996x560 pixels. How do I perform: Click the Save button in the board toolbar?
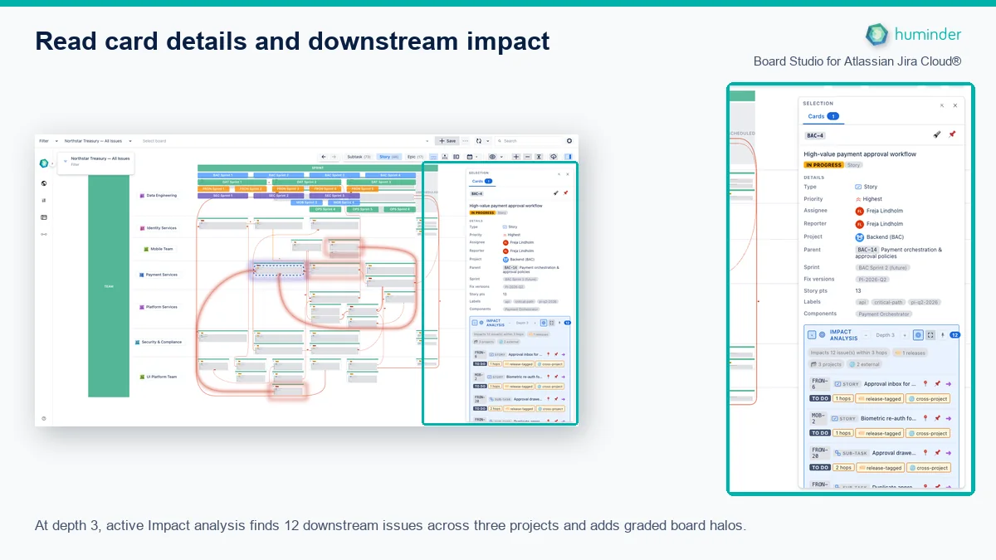[x=447, y=141]
